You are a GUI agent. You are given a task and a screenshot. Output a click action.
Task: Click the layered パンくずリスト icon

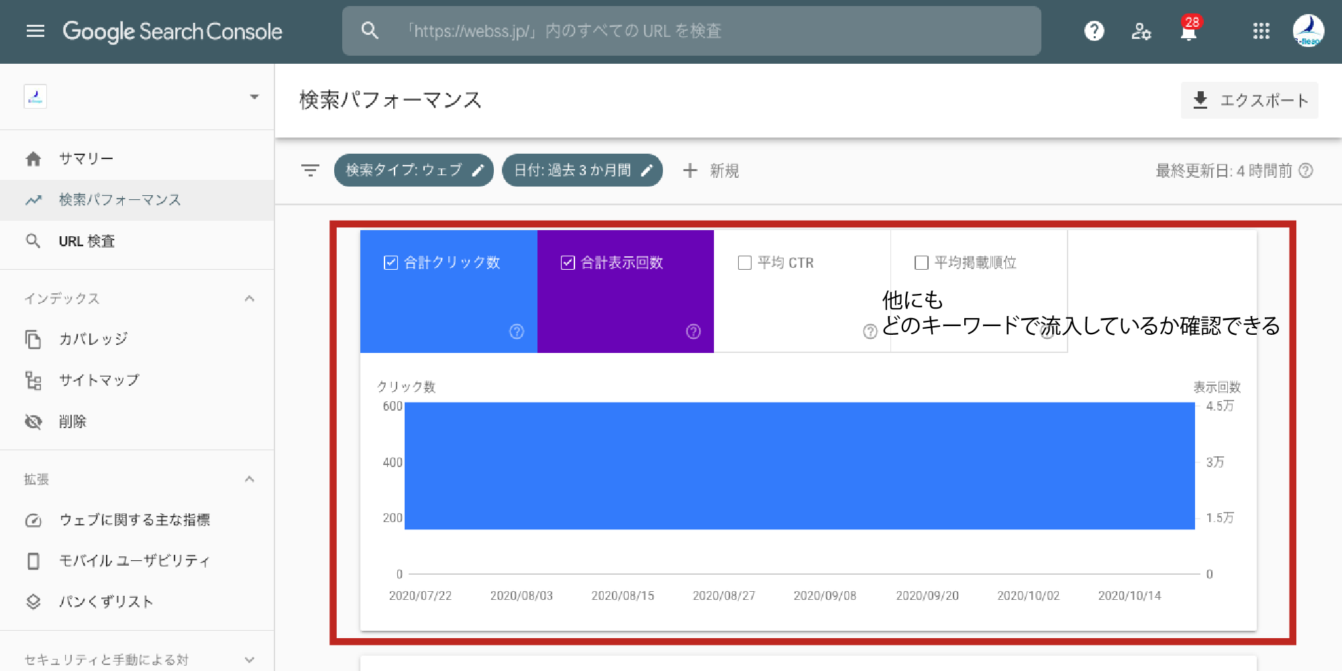(33, 602)
